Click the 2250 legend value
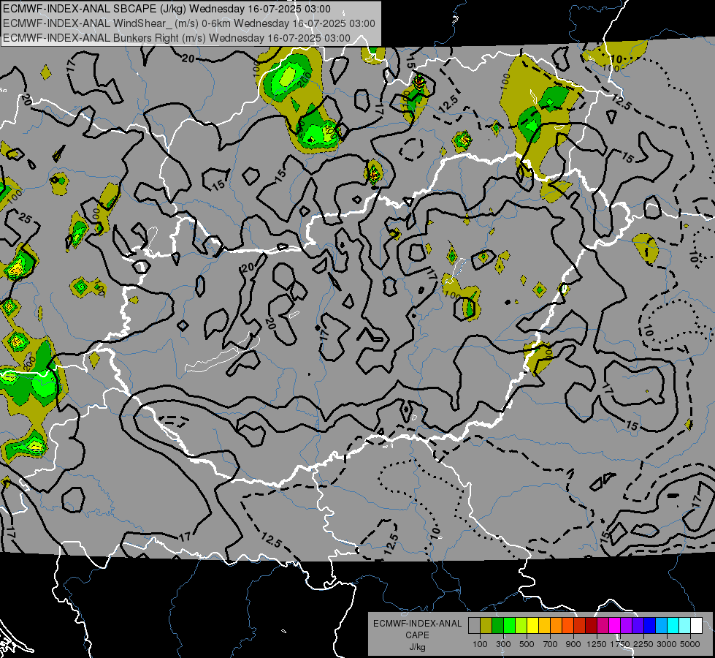Image resolution: width=715 pixels, height=658 pixels. point(643,644)
